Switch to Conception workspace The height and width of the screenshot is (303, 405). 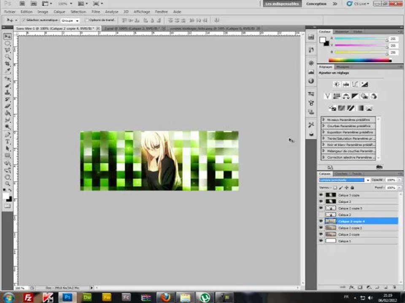pos(316,4)
